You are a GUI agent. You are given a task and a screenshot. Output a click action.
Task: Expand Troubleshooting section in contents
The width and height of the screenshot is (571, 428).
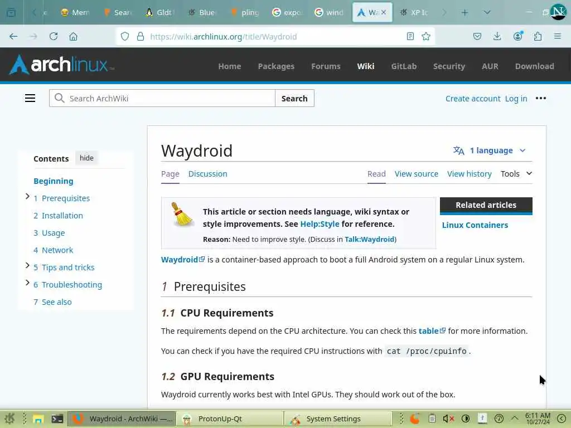coord(27,283)
